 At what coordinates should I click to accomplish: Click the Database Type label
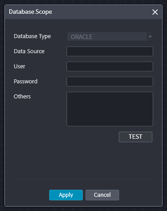(32, 36)
